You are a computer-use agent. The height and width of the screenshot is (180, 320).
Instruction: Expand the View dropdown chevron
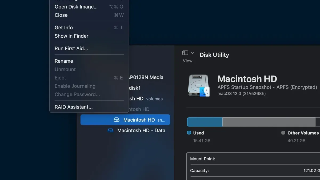tap(192, 53)
